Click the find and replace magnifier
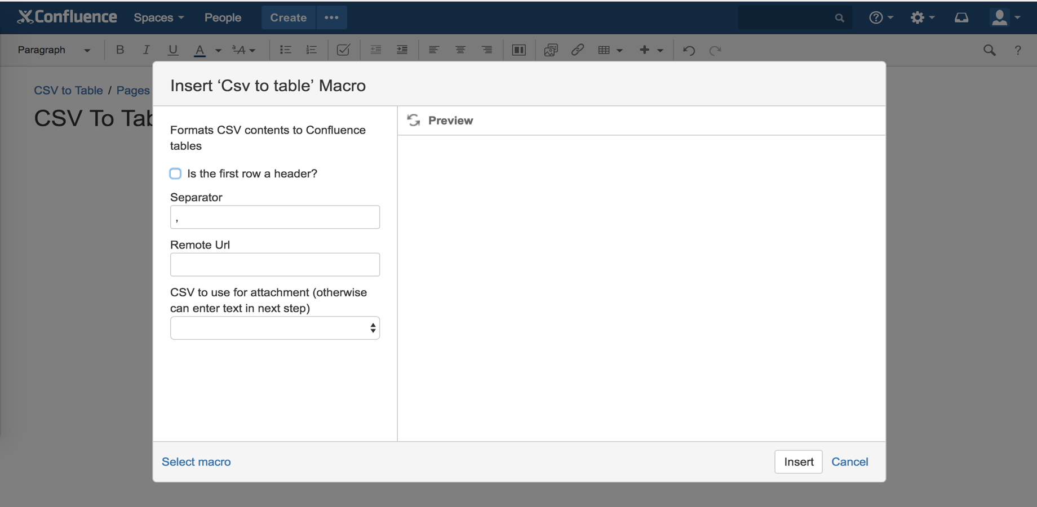This screenshot has width=1037, height=507. (x=989, y=50)
